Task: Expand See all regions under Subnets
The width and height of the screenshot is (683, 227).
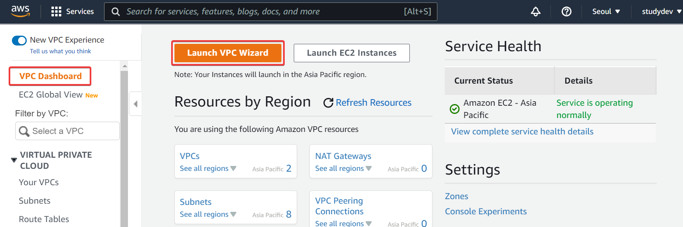Action: coord(208,214)
